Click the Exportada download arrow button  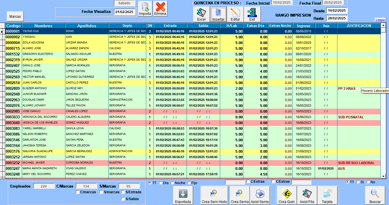(x=183, y=196)
